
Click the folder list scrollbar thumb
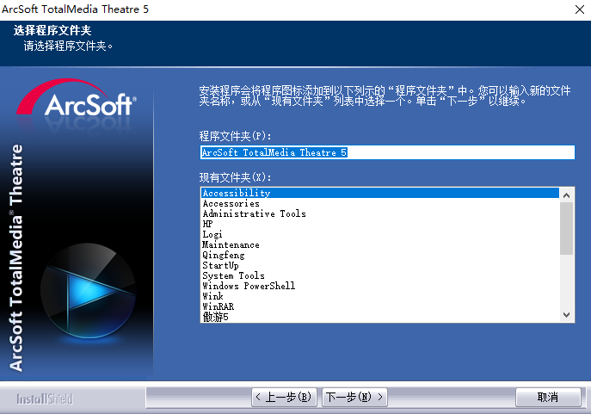(x=566, y=228)
